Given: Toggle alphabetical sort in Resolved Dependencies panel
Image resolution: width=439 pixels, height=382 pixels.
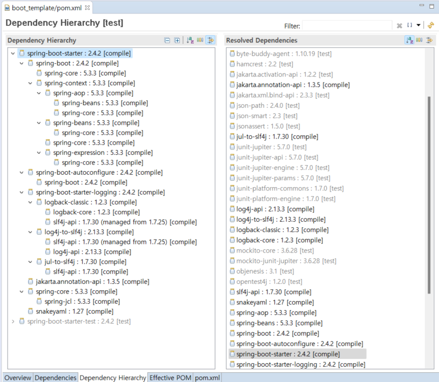Looking at the screenshot, I should click(409, 40).
